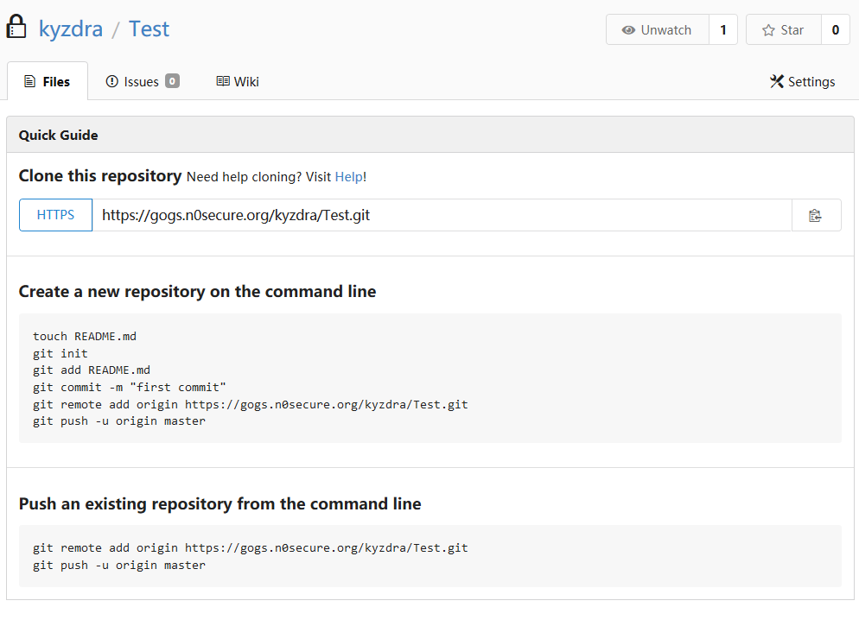Click the private repository lock icon
The width and height of the screenshot is (859, 626).
[x=16, y=27]
